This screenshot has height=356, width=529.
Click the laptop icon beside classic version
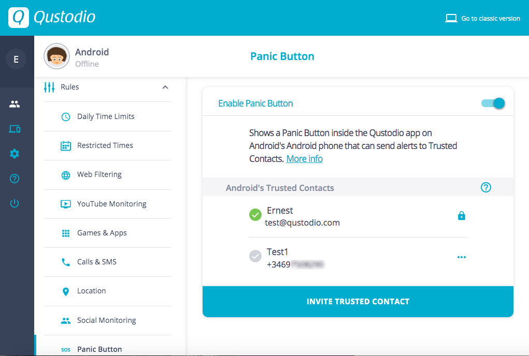pos(451,18)
